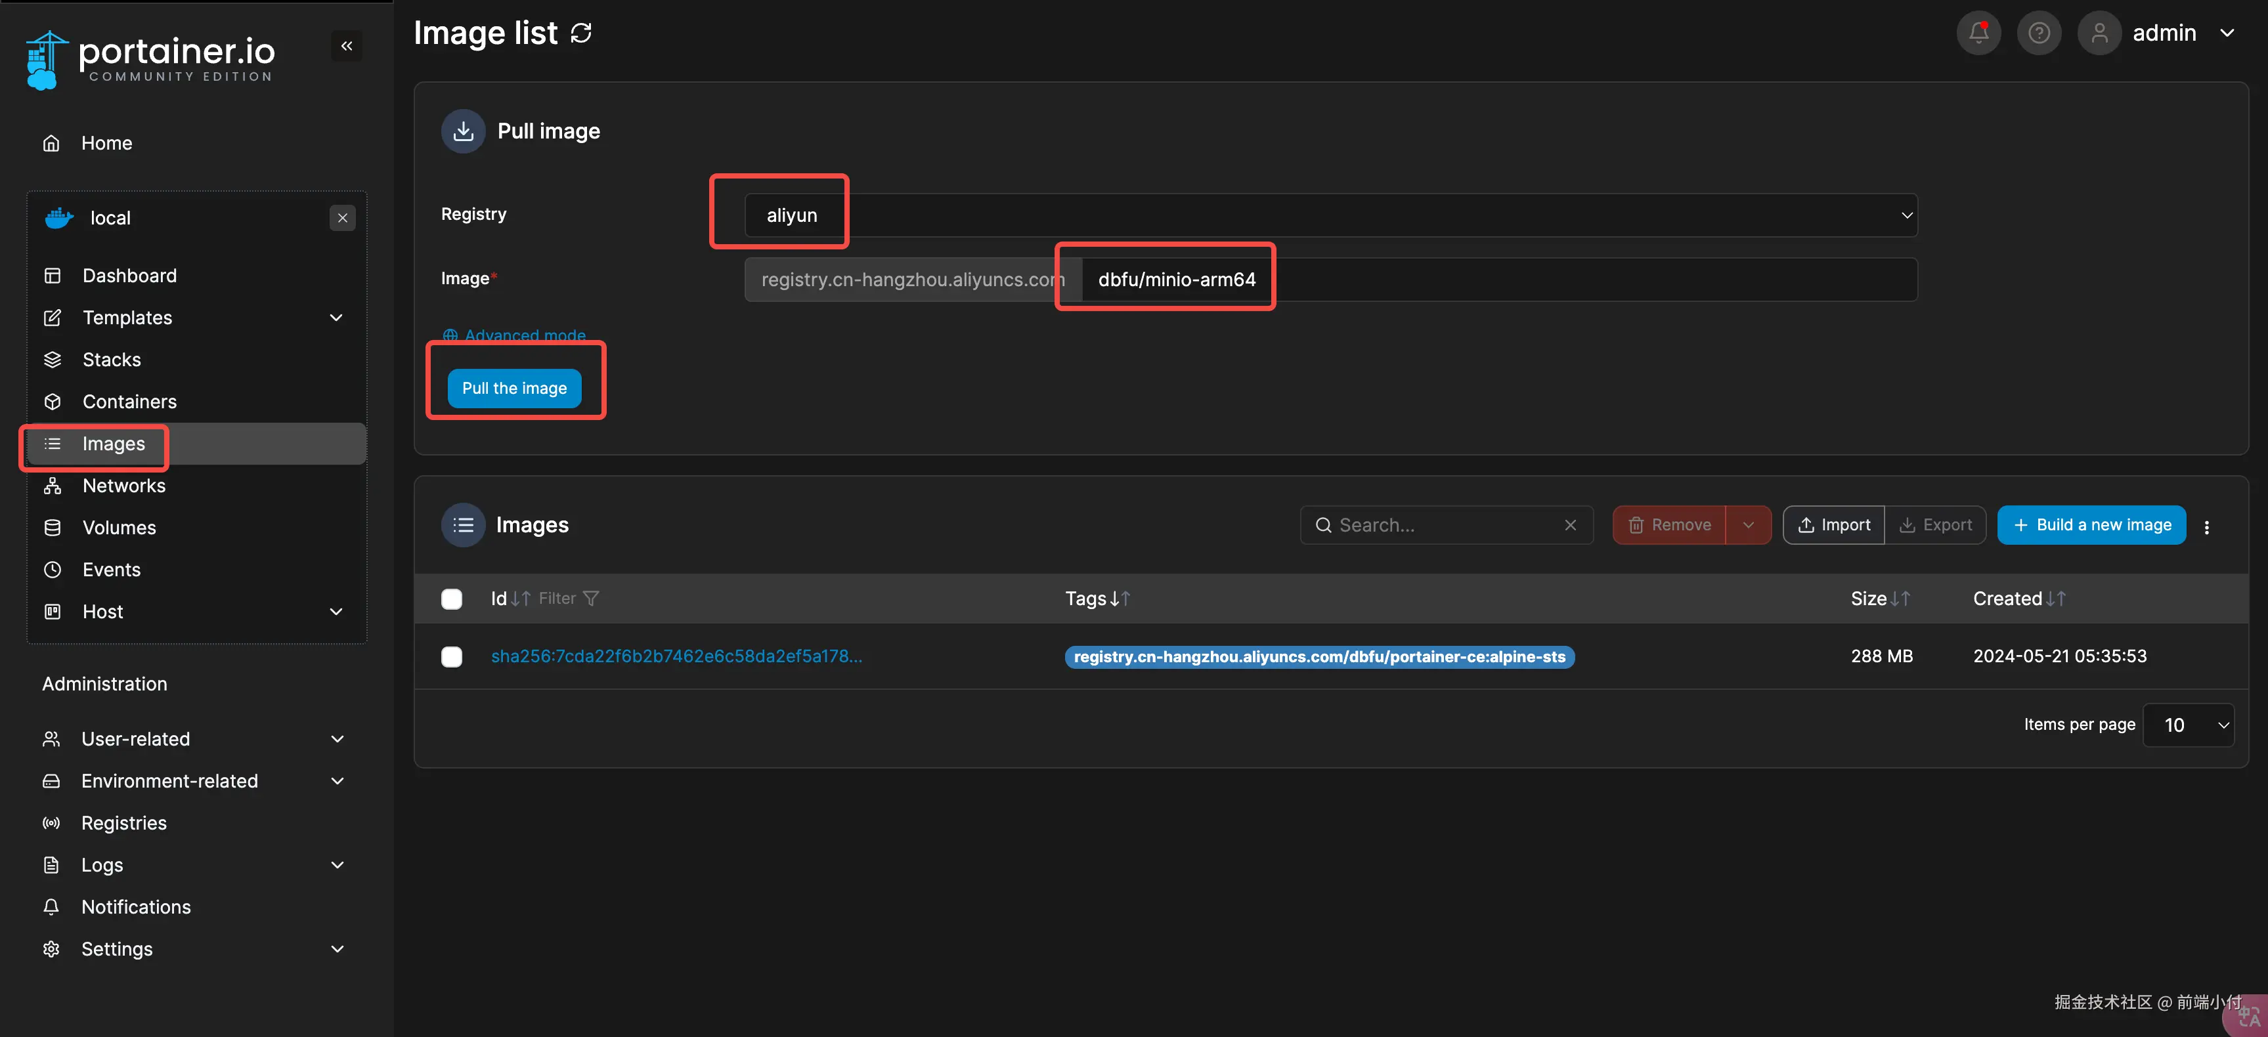Click the help question mark icon

point(2038,33)
